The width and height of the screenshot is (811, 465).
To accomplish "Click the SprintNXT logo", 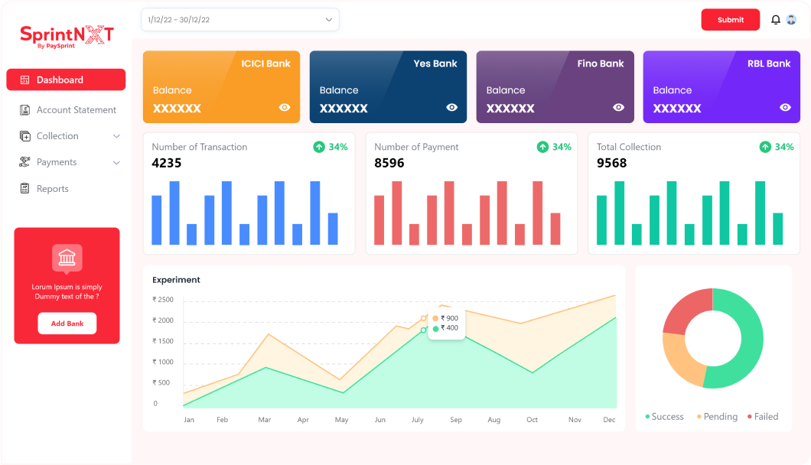I will click(67, 36).
